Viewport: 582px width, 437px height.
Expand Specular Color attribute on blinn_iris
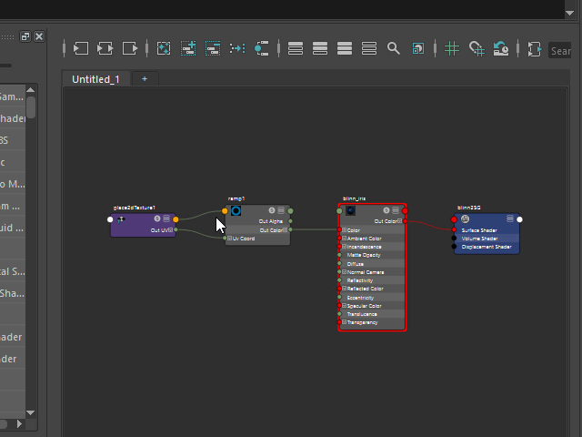pos(344,306)
